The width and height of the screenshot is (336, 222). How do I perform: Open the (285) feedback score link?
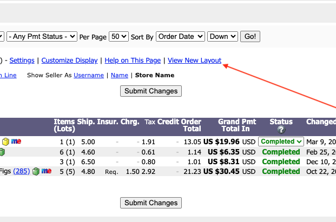click(x=22, y=171)
